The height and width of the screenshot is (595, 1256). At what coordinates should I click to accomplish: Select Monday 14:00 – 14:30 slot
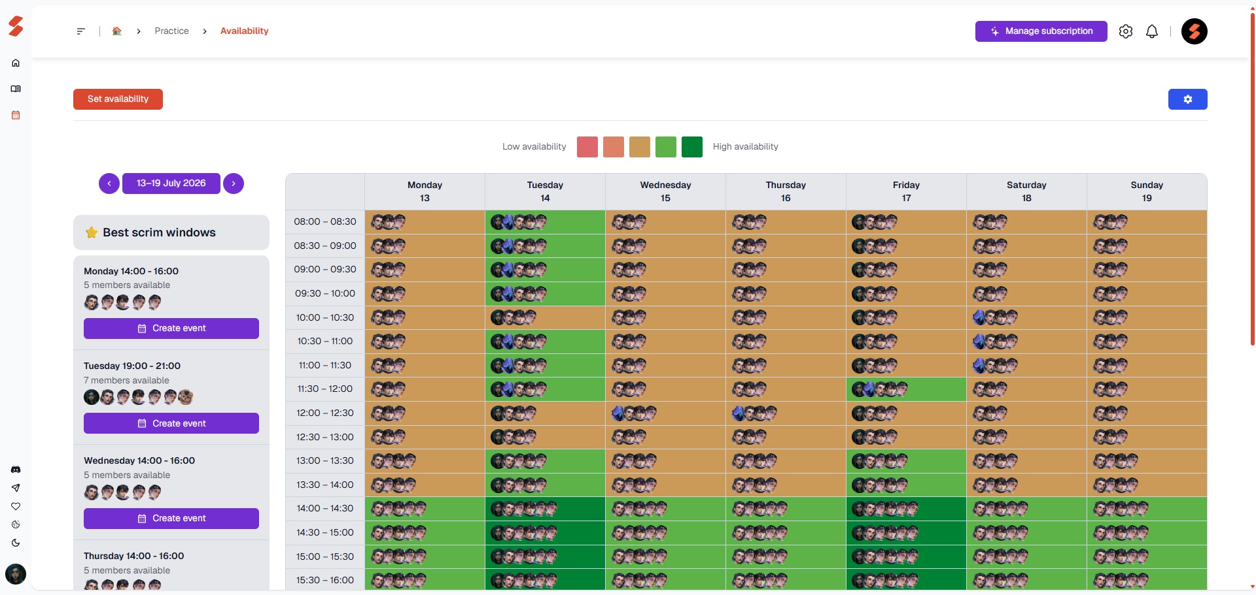[x=425, y=509]
